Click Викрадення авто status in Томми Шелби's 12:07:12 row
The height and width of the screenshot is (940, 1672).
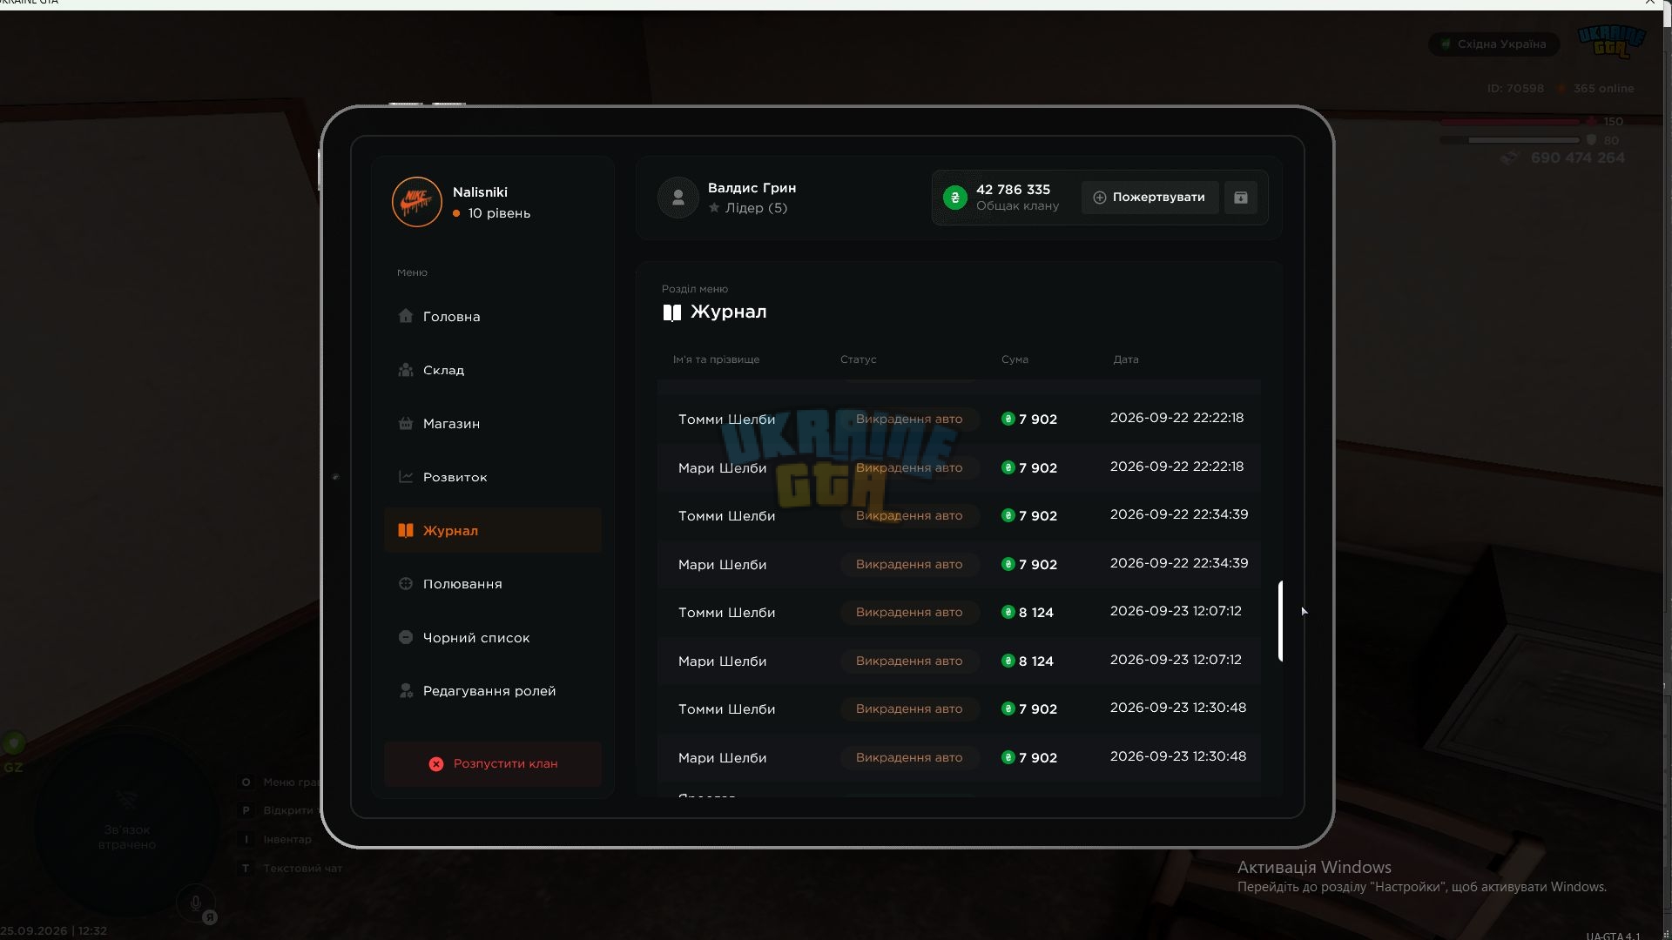coord(909,613)
